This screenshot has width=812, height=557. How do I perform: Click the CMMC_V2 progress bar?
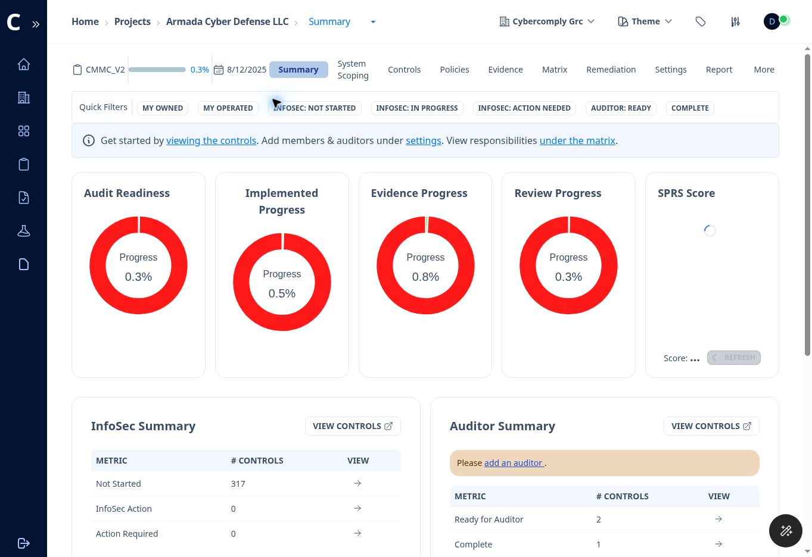[157, 70]
